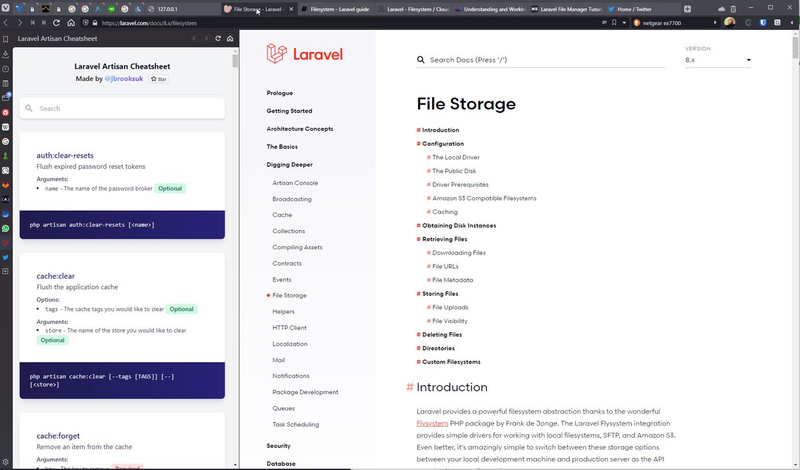Open the docs version 8.x dropdown
Viewport: 800px width, 470px height.
[718, 60]
